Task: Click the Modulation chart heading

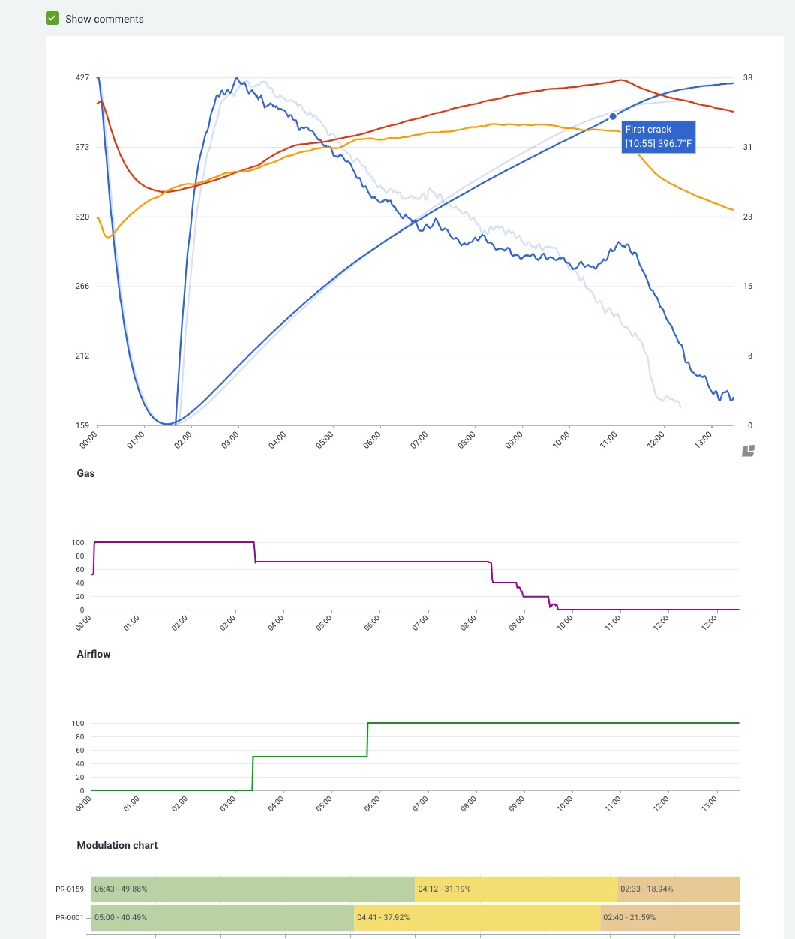Action: pos(117,845)
